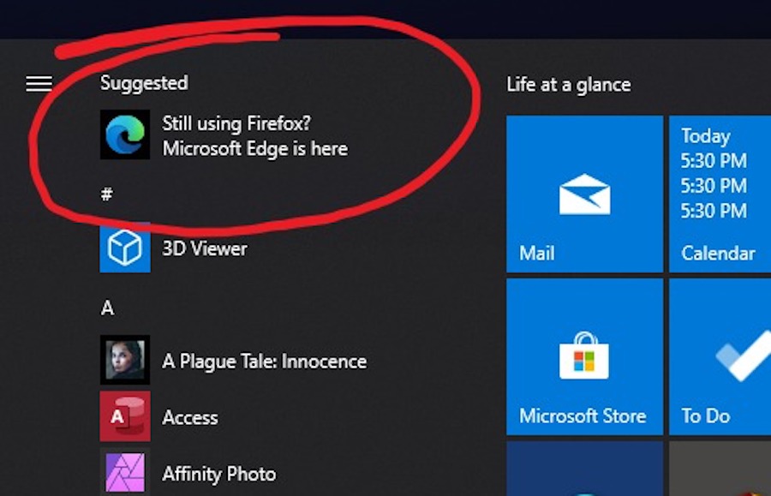
Task: Open the Calendar live tile
Action: [x=720, y=194]
